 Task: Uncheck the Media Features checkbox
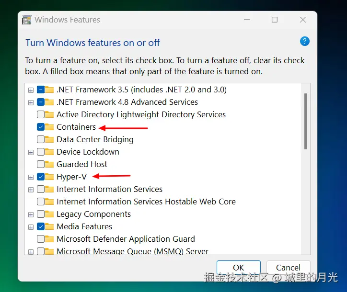point(41,226)
